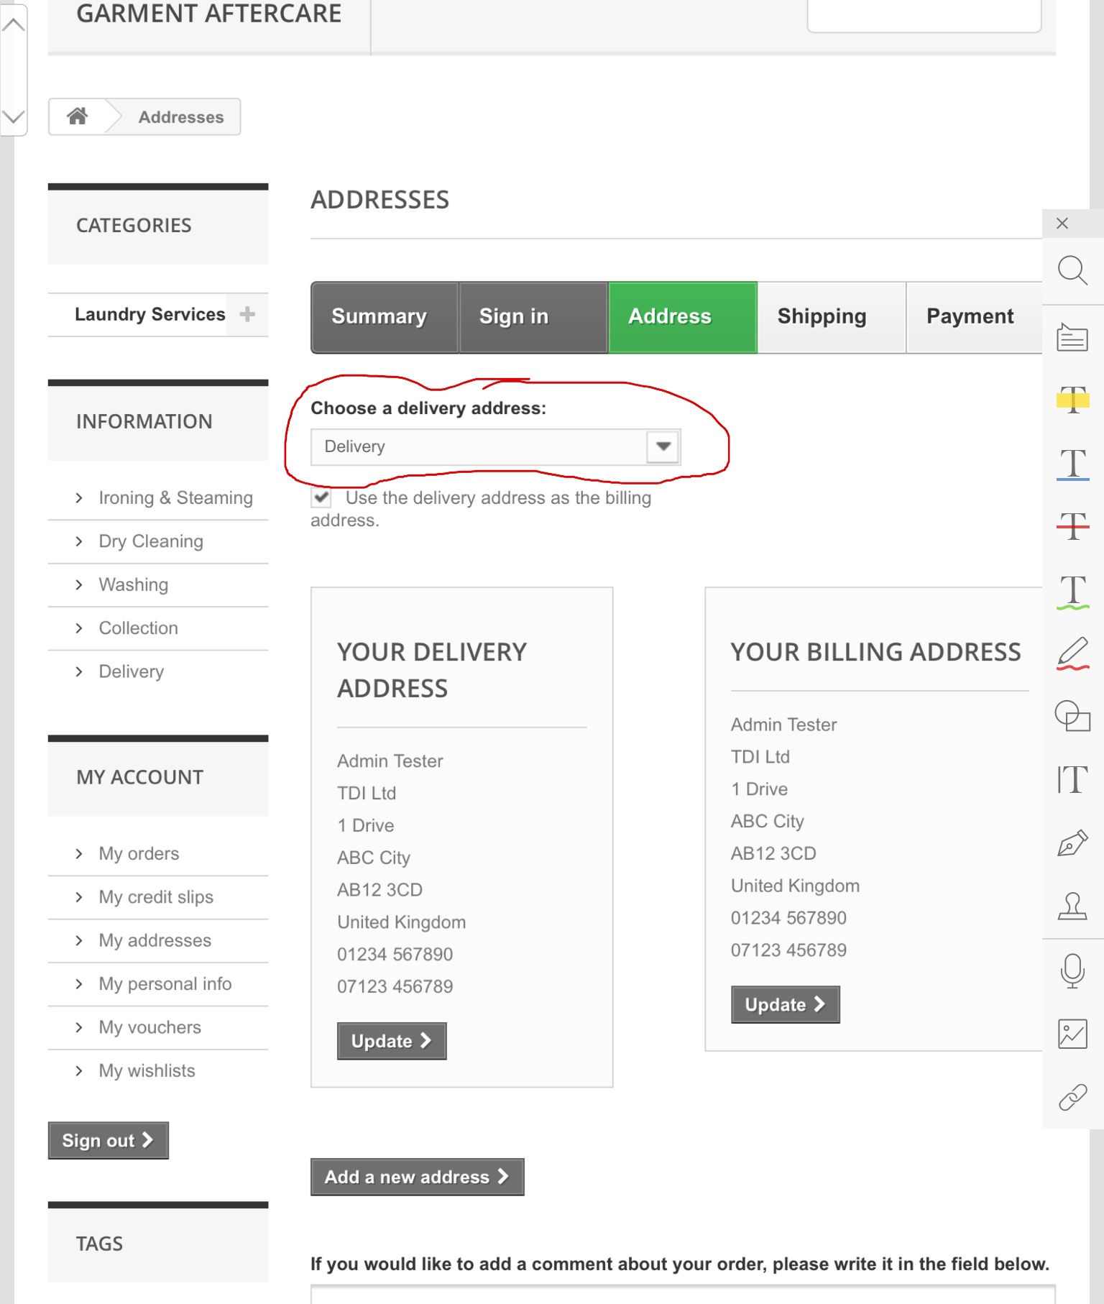Click Add a new address button
The image size is (1104, 1304).
pyautogui.click(x=417, y=1177)
